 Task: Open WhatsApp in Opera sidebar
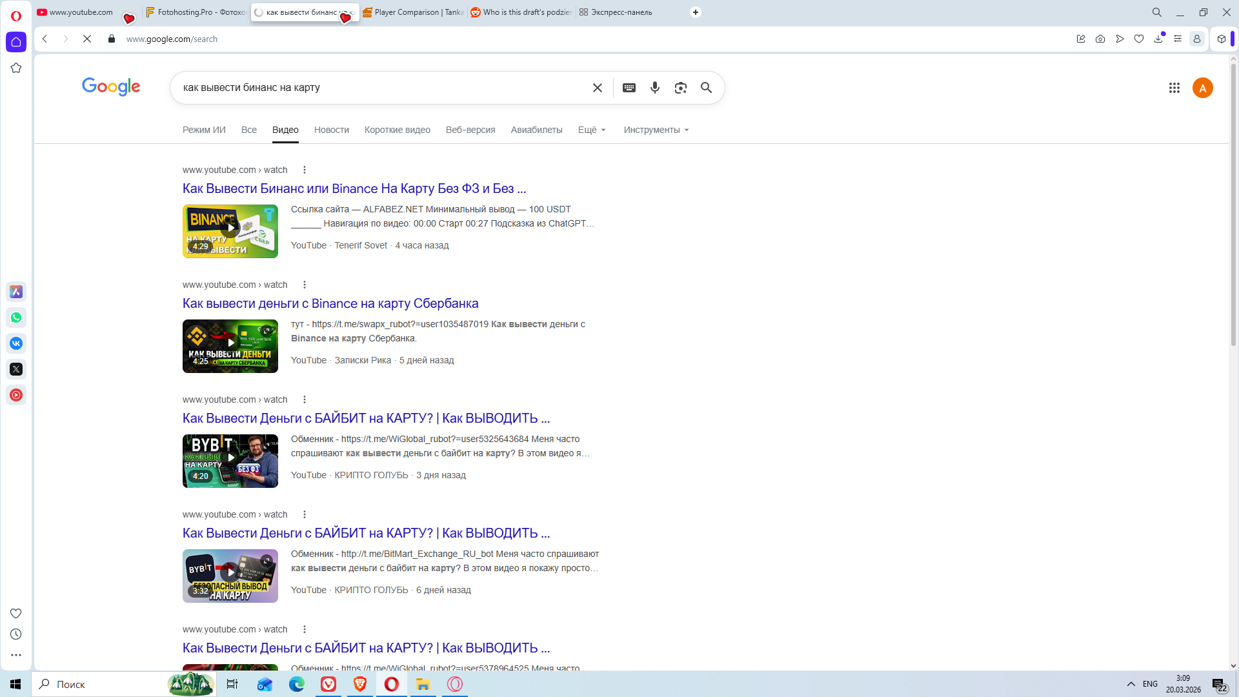16,318
